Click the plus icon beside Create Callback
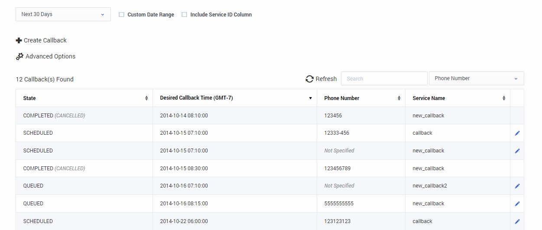 19,40
